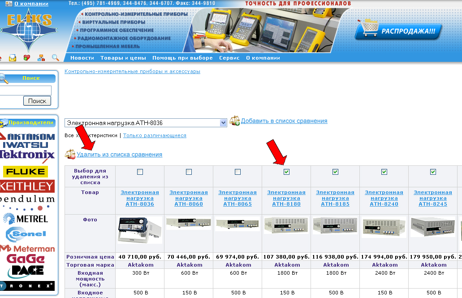Open Электронная нагрузка ATH-8245 product link
Viewport: 462px width, 298px height.
433,198
